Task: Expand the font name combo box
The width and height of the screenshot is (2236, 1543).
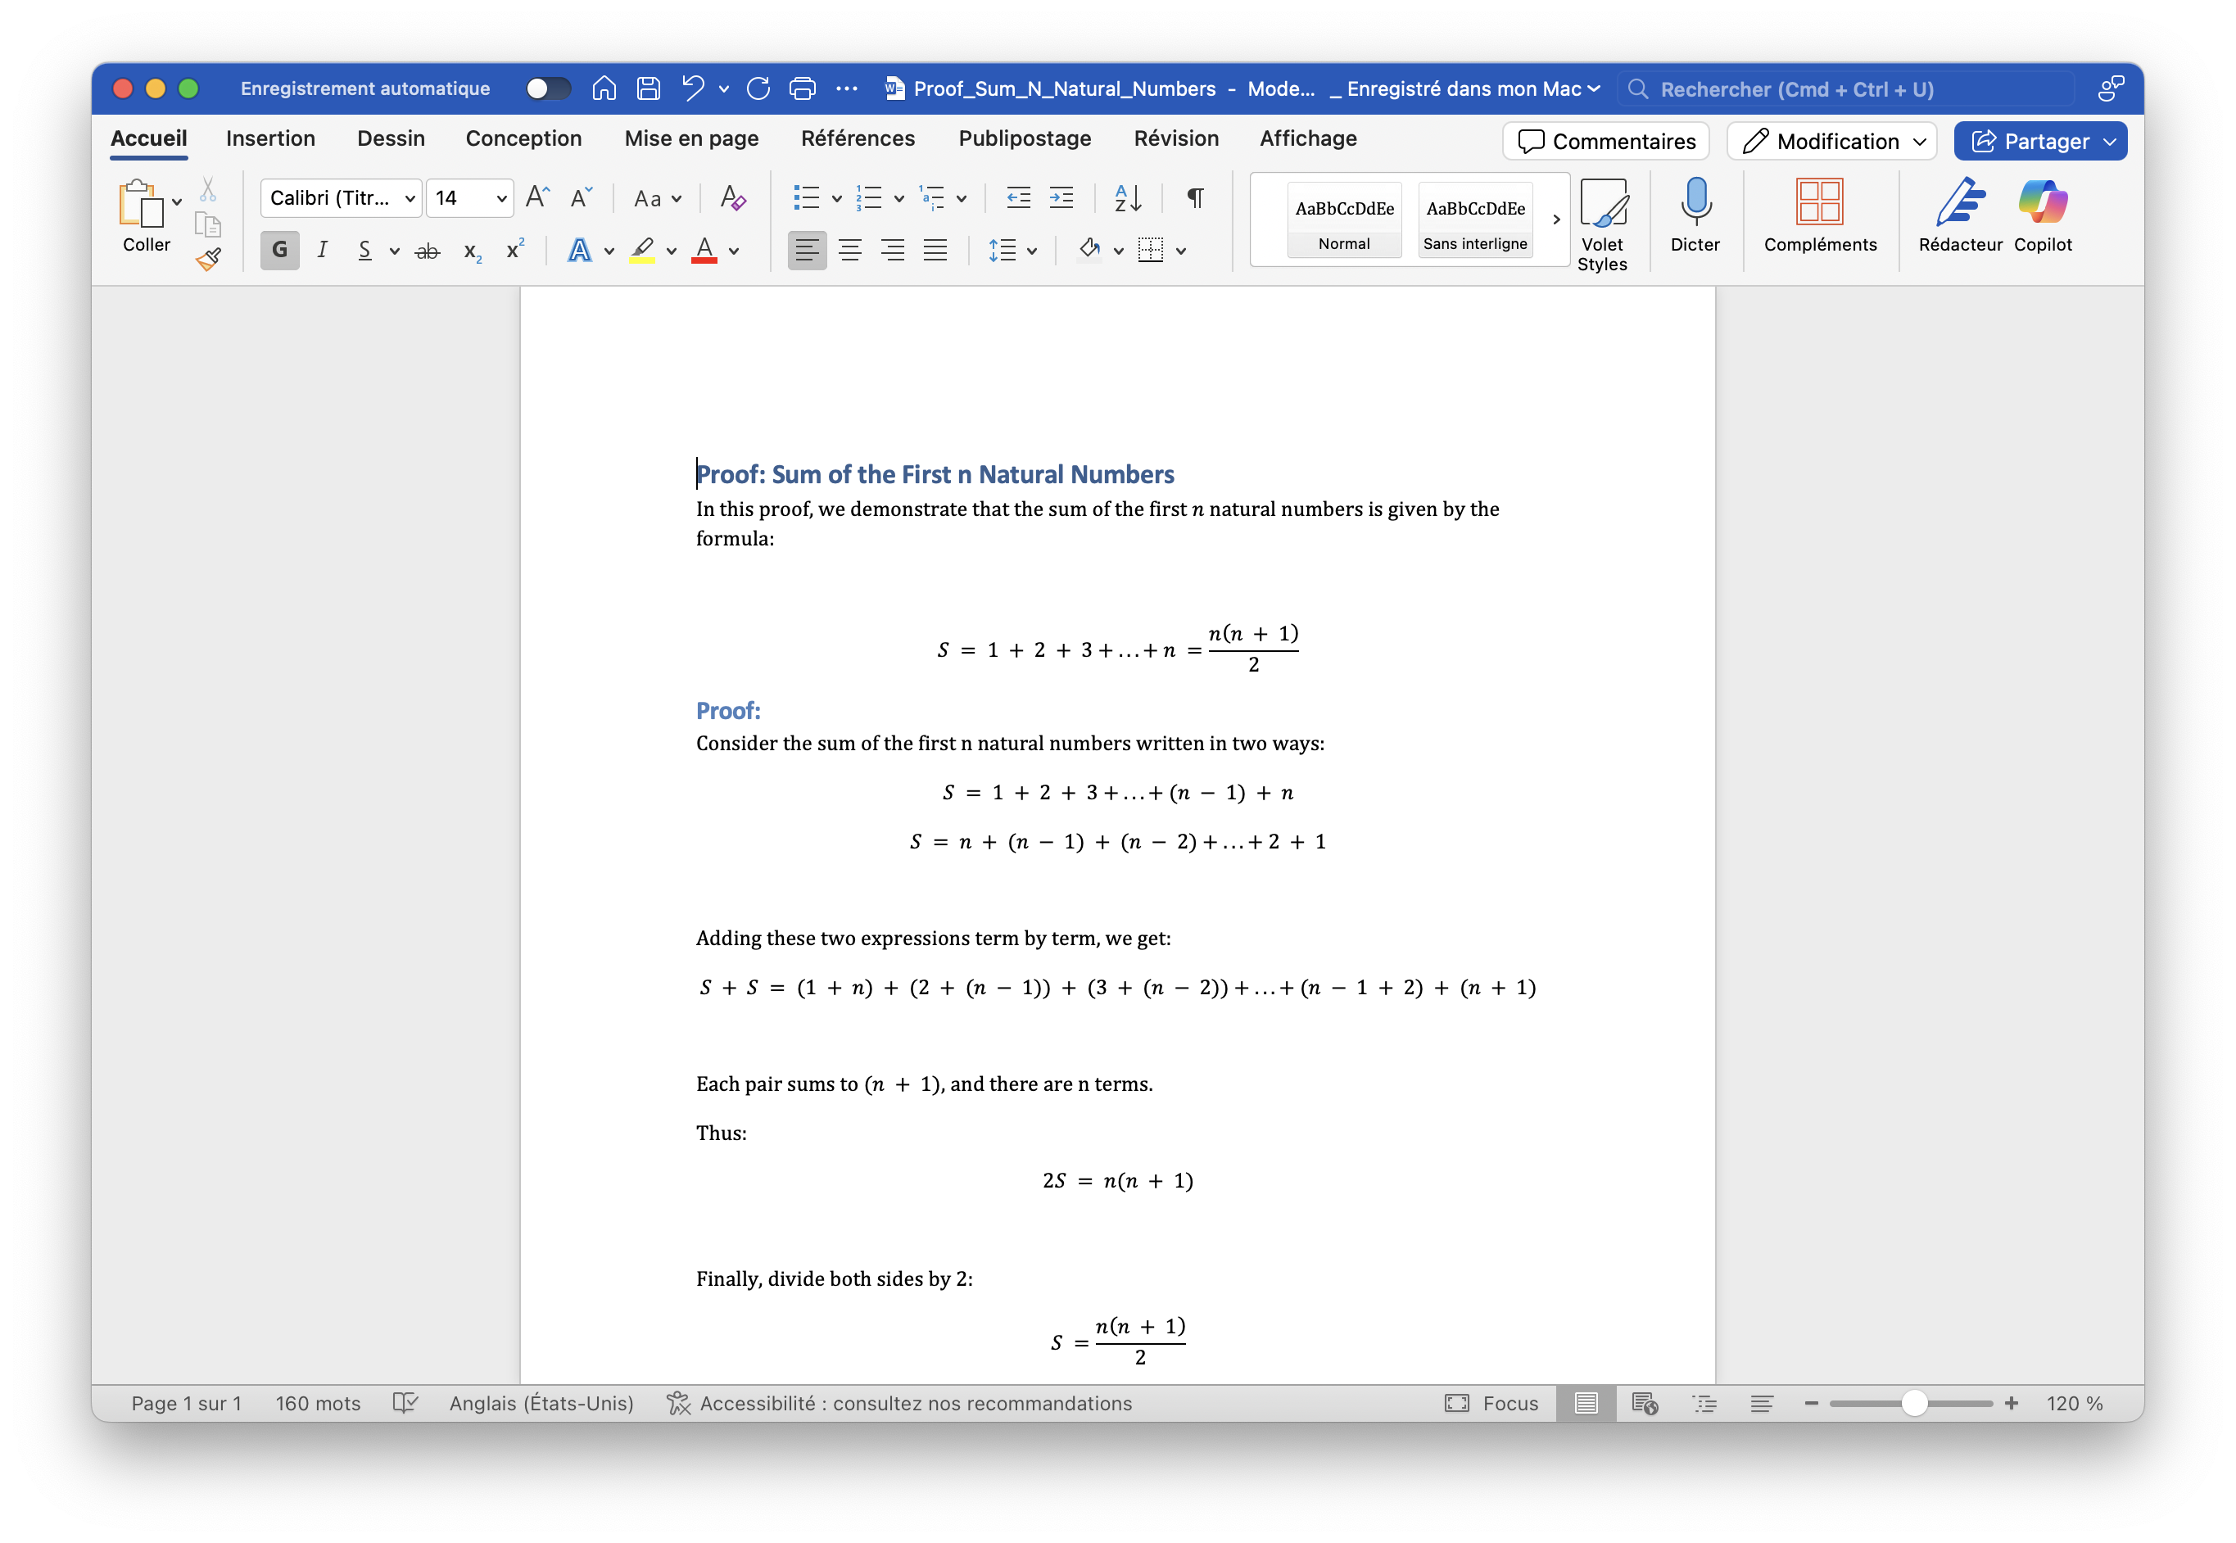Action: 410,198
